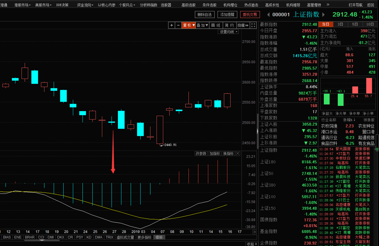Select TRIX indicator tab

110,237
